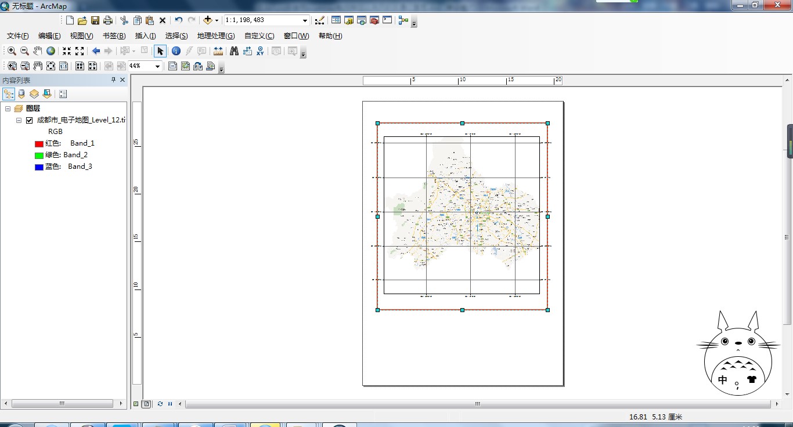
Task: Create a new map document
Action: tap(70, 20)
